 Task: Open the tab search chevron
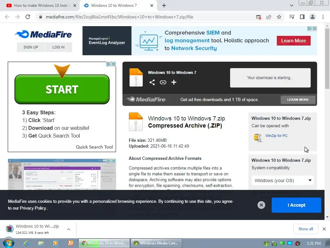click(x=291, y=5)
